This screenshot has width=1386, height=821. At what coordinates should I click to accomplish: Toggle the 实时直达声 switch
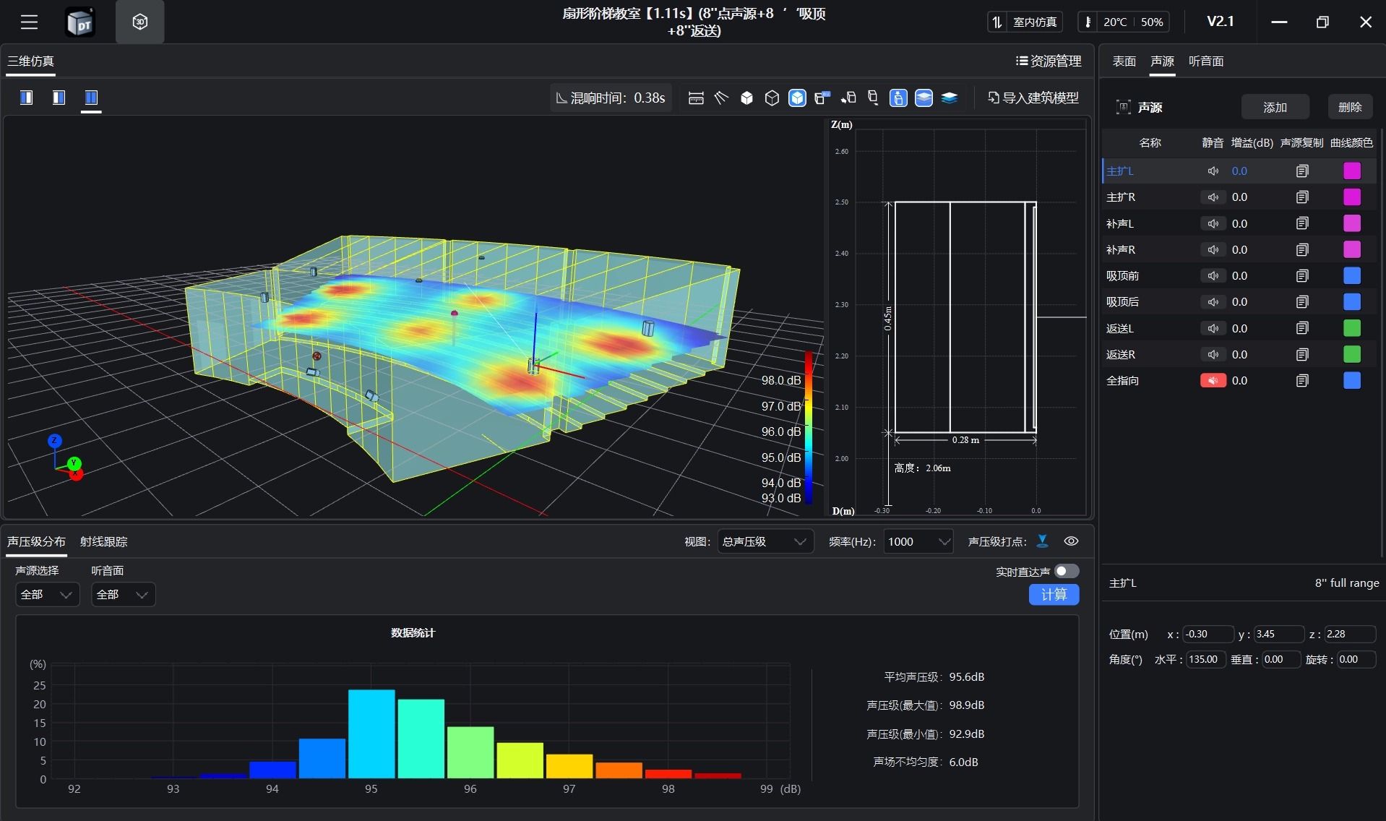pos(1066,572)
